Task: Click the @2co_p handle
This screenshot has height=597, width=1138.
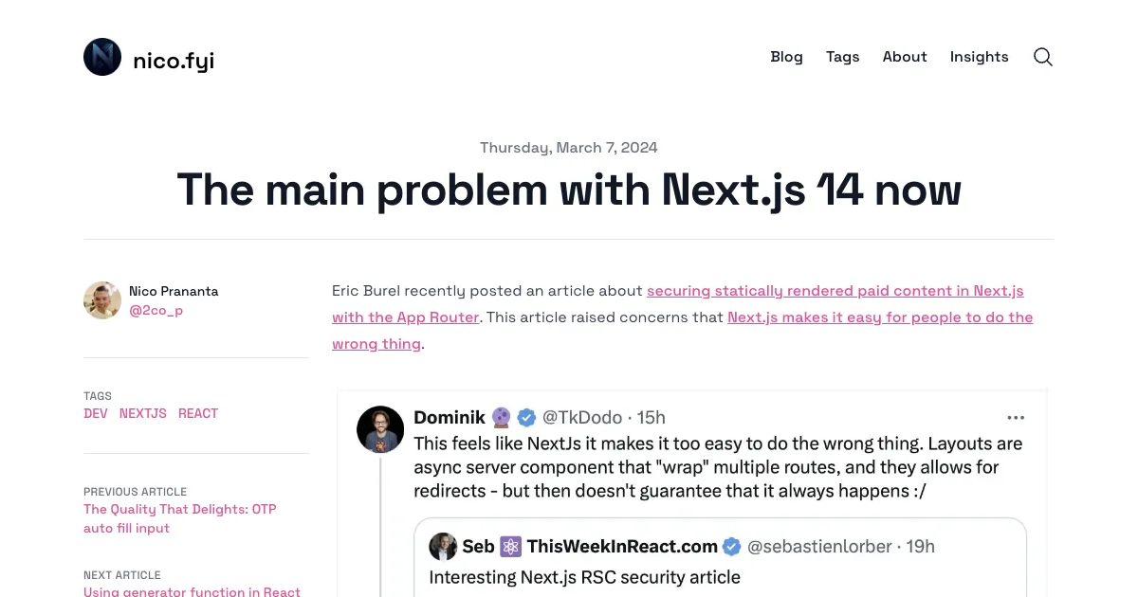Action: click(156, 310)
